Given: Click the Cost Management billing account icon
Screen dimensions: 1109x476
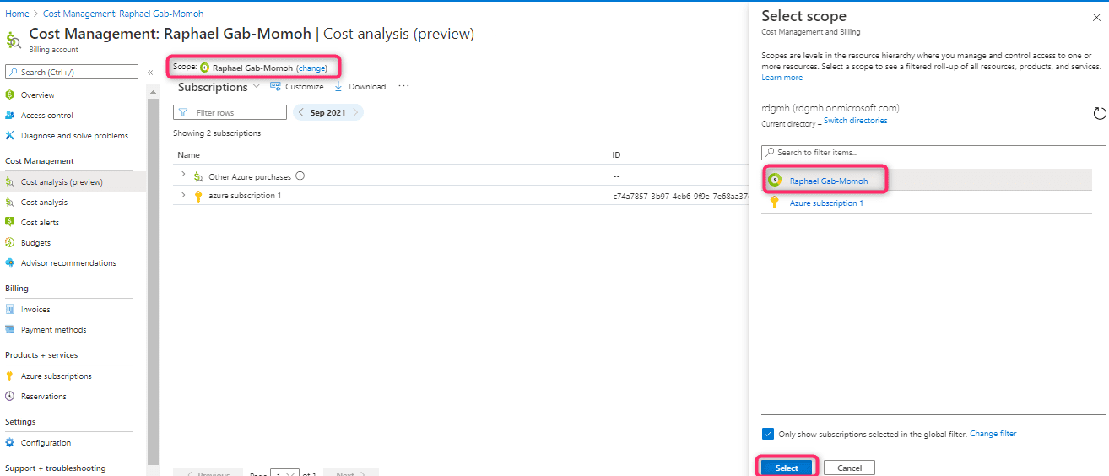Looking at the screenshot, I should pyautogui.click(x=14, y=40).
